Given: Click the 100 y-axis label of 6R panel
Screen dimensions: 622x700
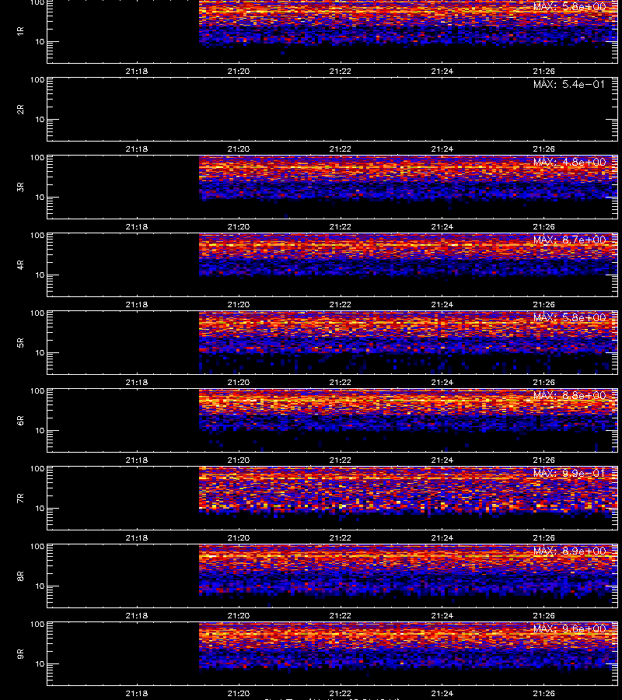Looking at the screenshot, I should 37,391.
